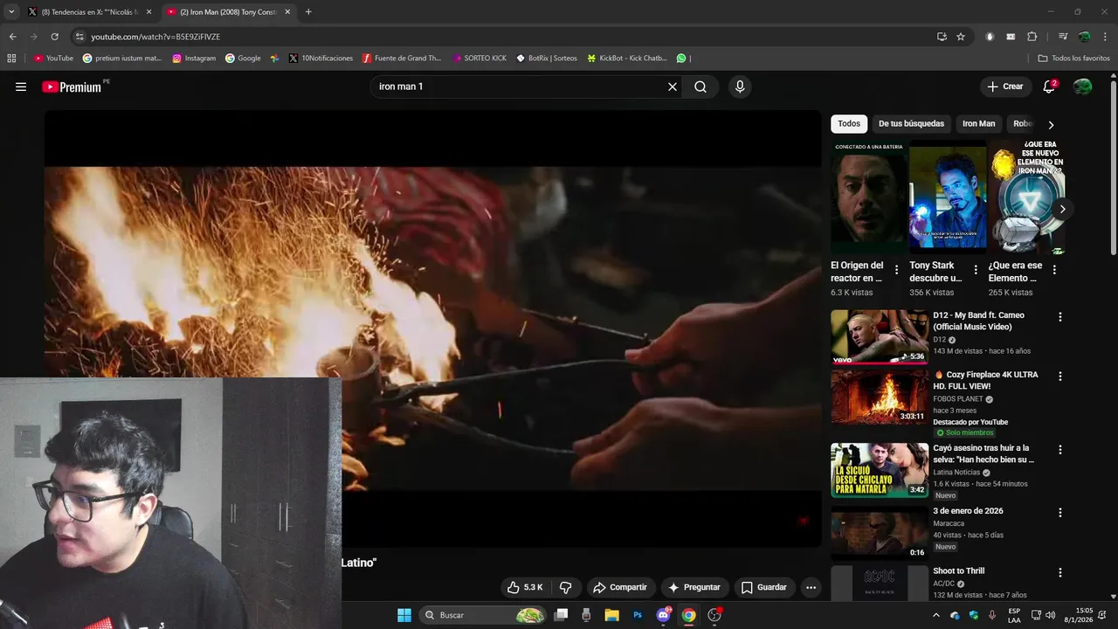1118x629 pixels.
Task: Open File Explorer from the taskbar
Action: pyautogui.click(x=612, y=615)
